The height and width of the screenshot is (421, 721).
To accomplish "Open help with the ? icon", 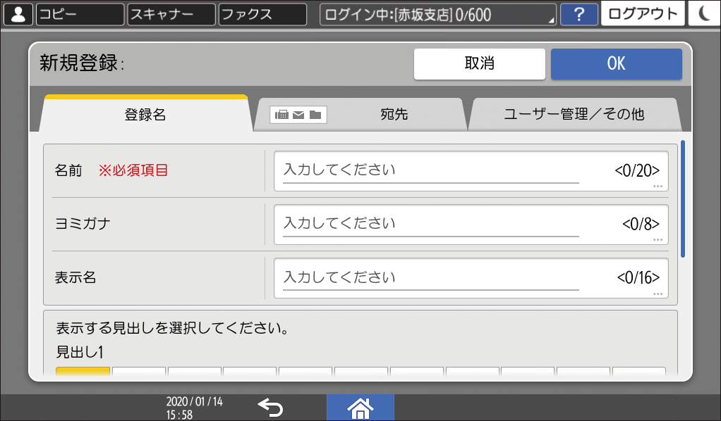I will (579, 13).
